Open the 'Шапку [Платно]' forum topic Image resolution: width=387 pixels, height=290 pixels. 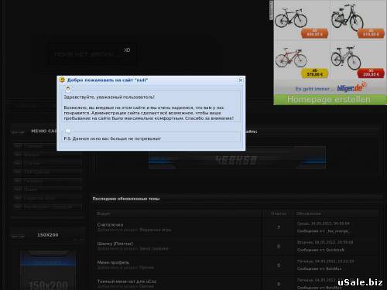click(115, 244)
